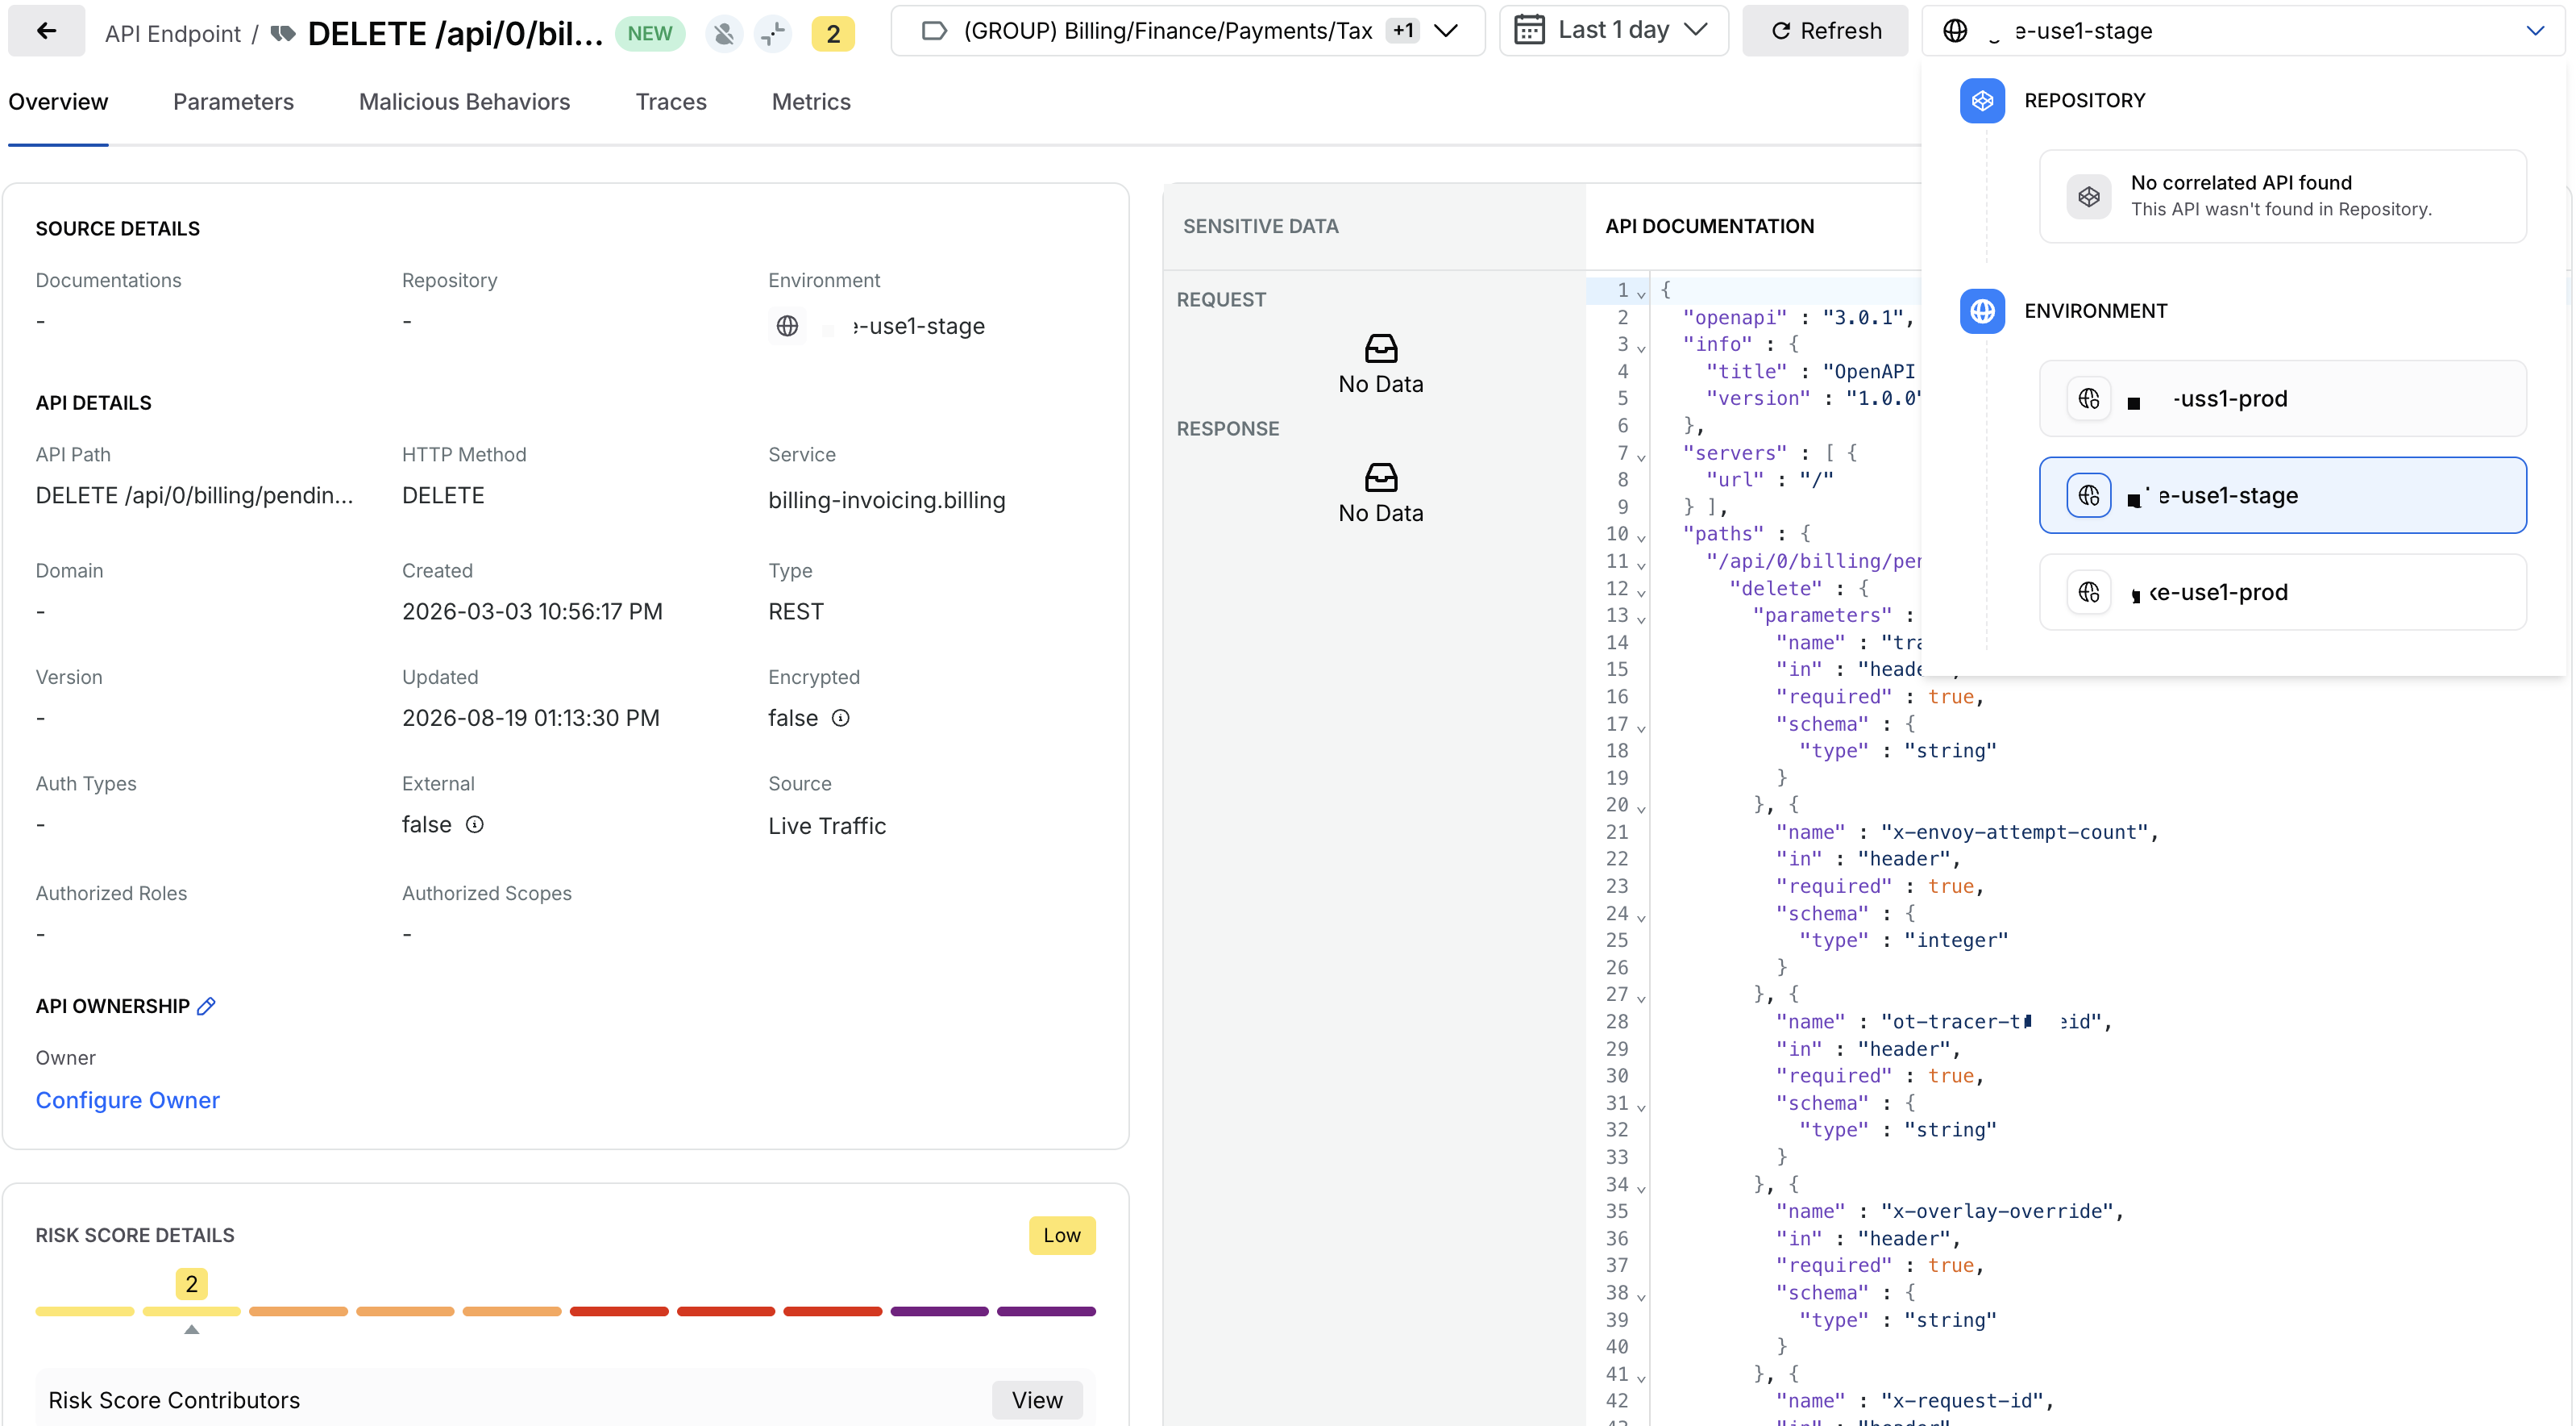This screenshot has height=1426, width=2576.
Task: Click the info icon next to Encrypted false
Action: [x=841, y=719]
